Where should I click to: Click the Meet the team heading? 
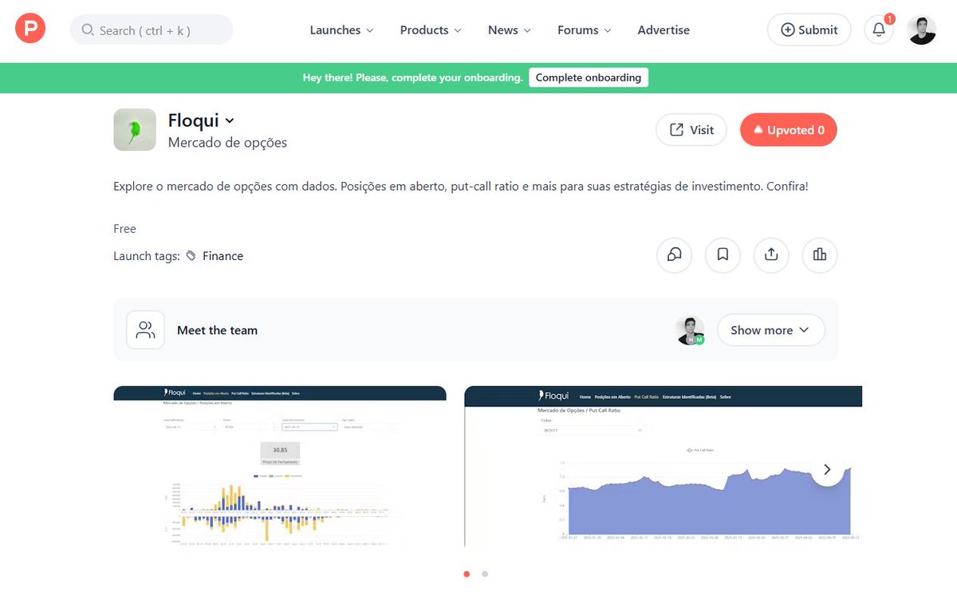tap(217, 330)
